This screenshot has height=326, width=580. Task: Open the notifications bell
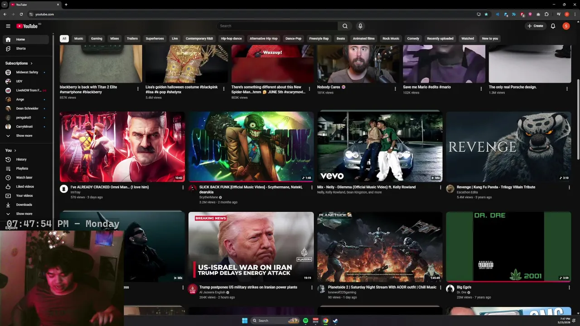point(553,26)
